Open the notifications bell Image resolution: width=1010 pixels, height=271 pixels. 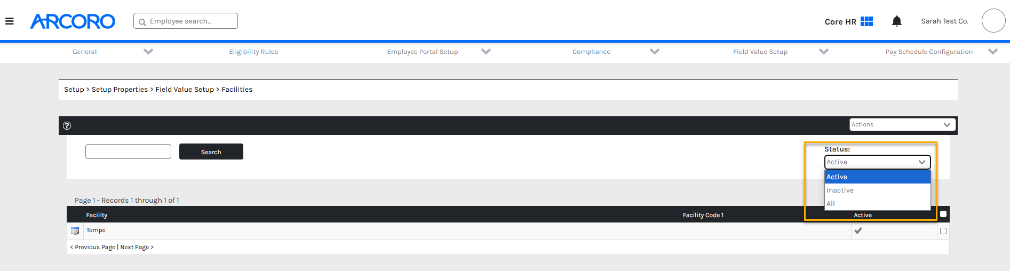(897, 21)
